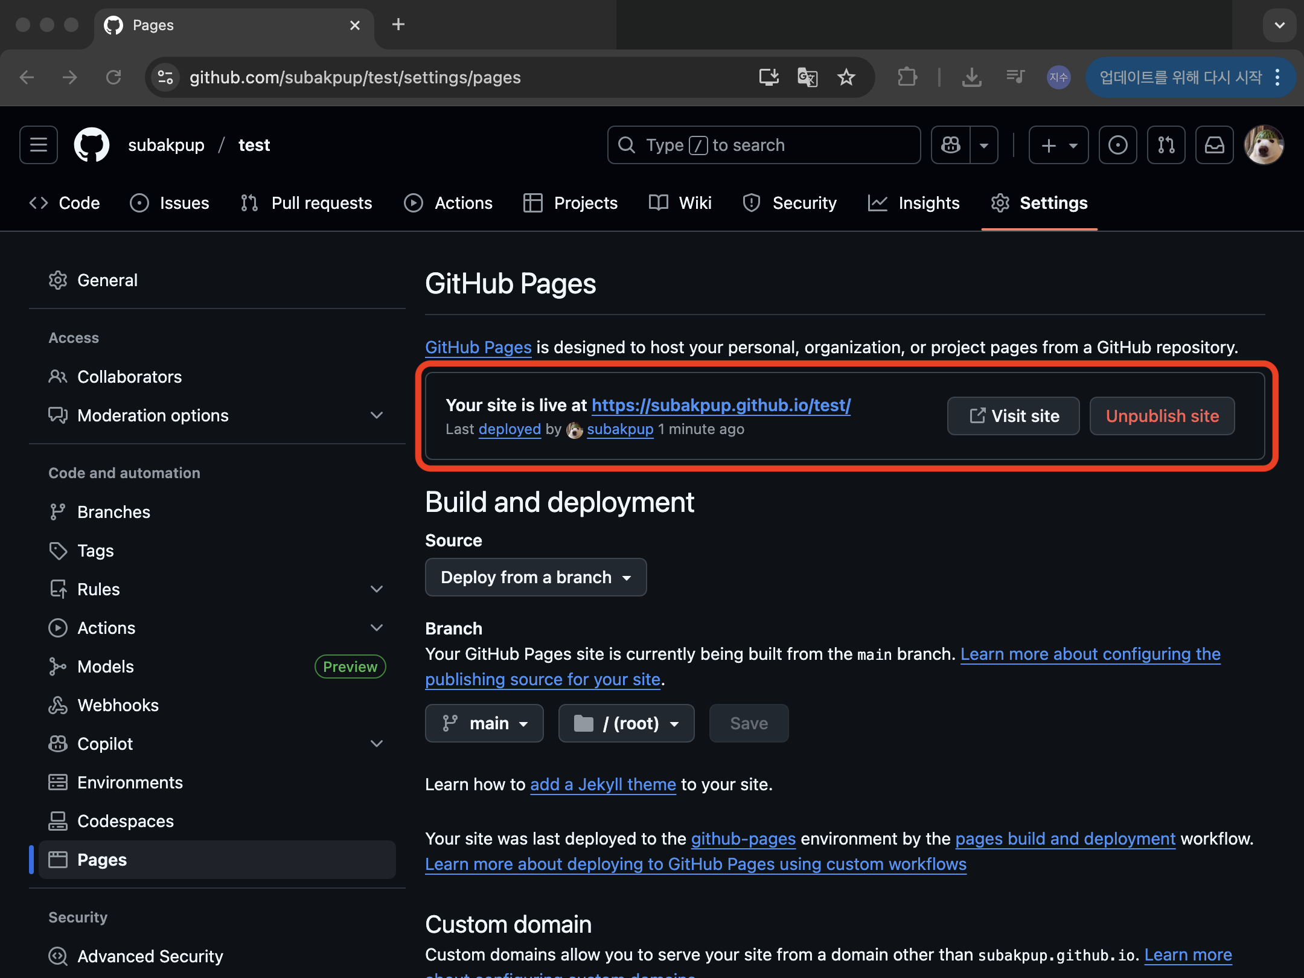This screenshot has height=978, width=1304.
Task: Open the GitHub hamburger navigation menu
Action: tap(39, 145)
